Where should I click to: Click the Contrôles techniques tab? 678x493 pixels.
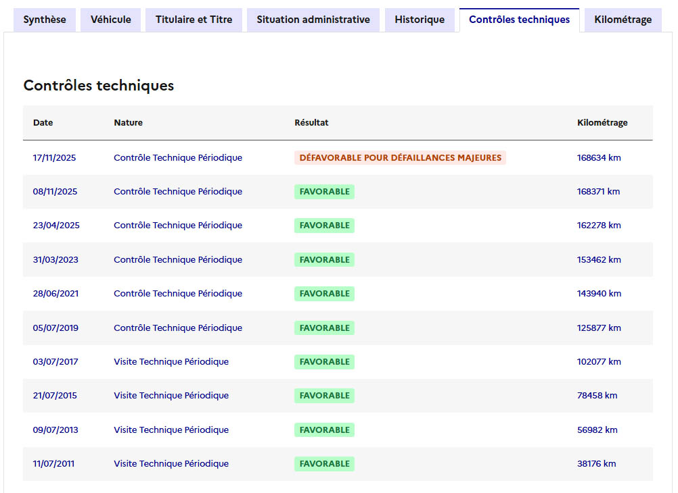coord(519,20)
